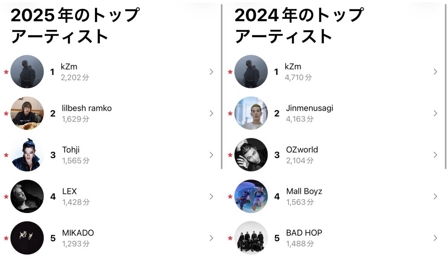Click the BAD HOP group photo
The height and width of the screenshot is (259, 448).
tap(251, 238)
